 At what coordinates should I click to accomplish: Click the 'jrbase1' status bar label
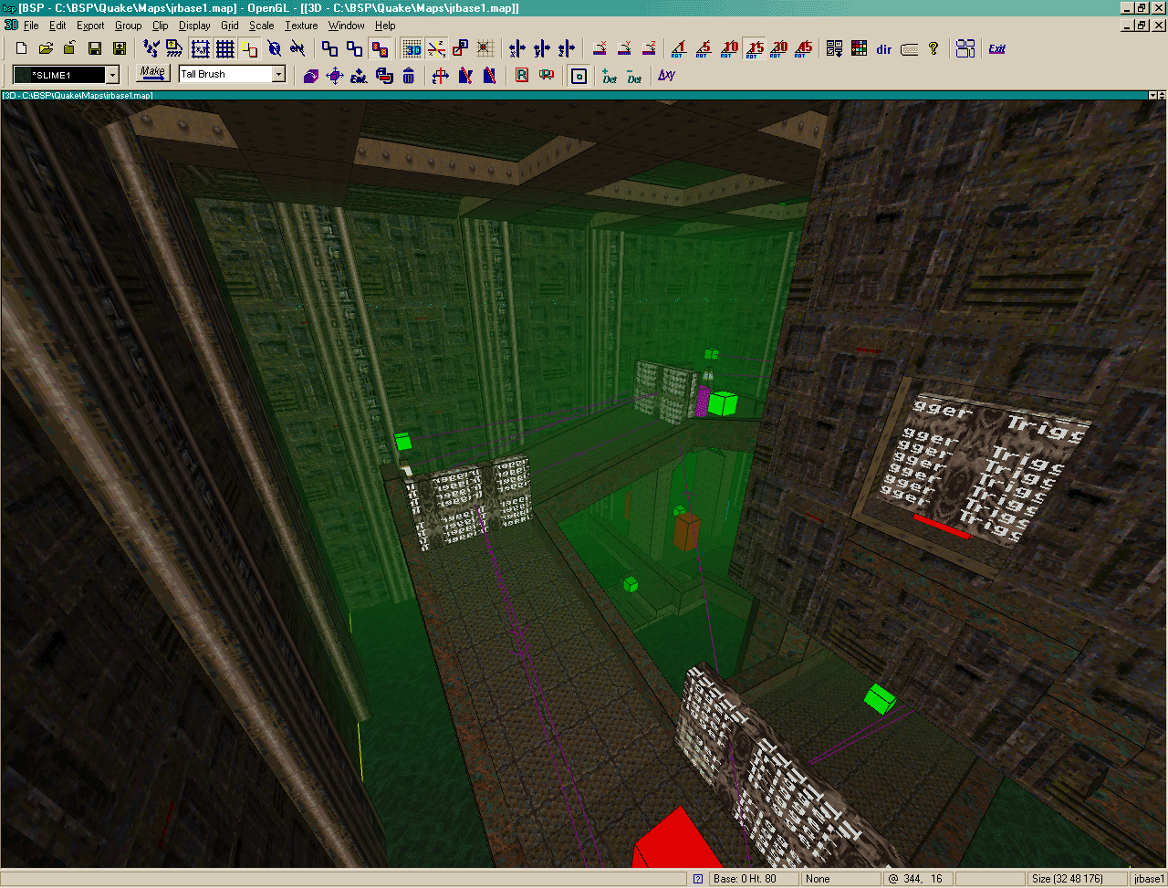point(1148,879)
